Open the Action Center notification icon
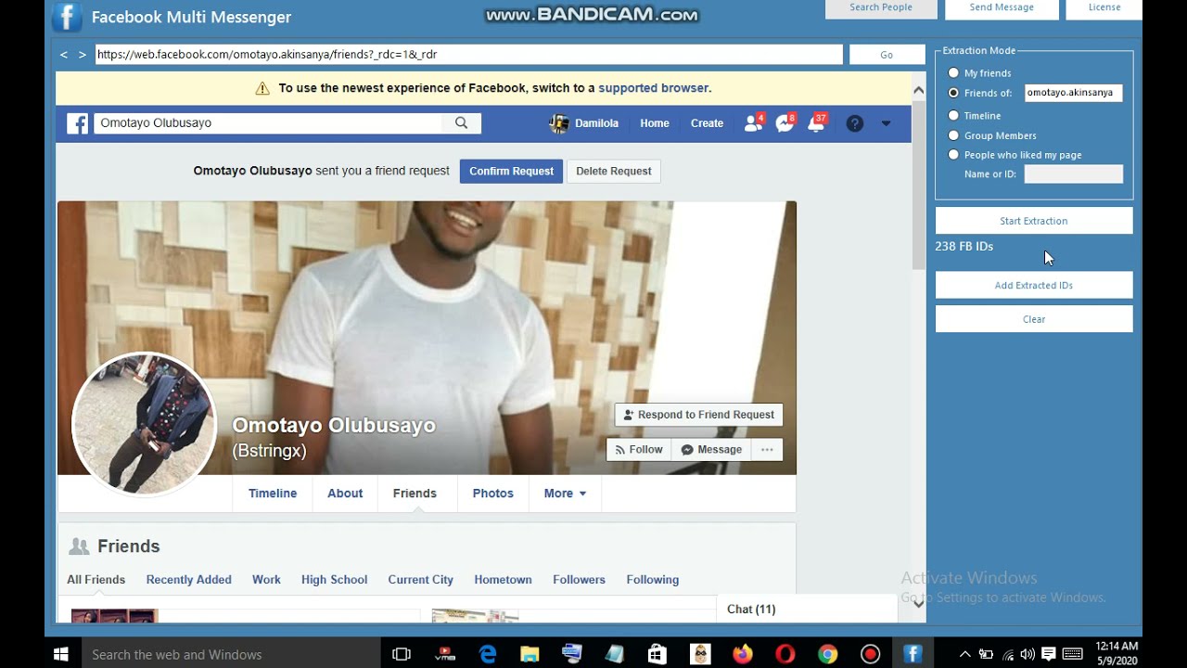This screenshot has height=668, width=1187. (x=1049, y=654)
